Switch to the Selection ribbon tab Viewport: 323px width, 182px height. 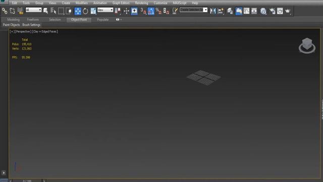pyautogui.click(x=55, y=20)
